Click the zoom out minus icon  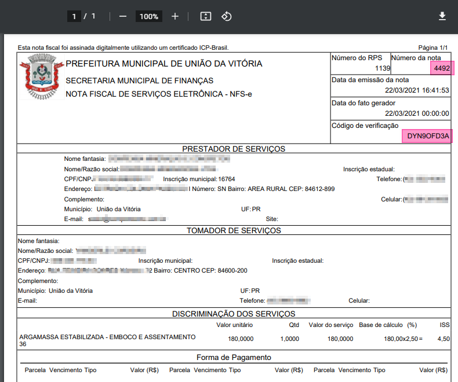click(123, 16)
